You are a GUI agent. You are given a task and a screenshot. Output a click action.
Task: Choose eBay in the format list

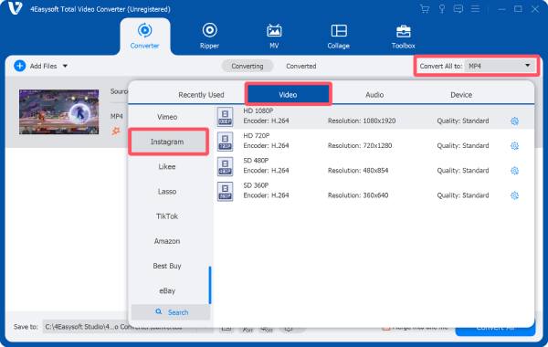[x=167, y=290]
